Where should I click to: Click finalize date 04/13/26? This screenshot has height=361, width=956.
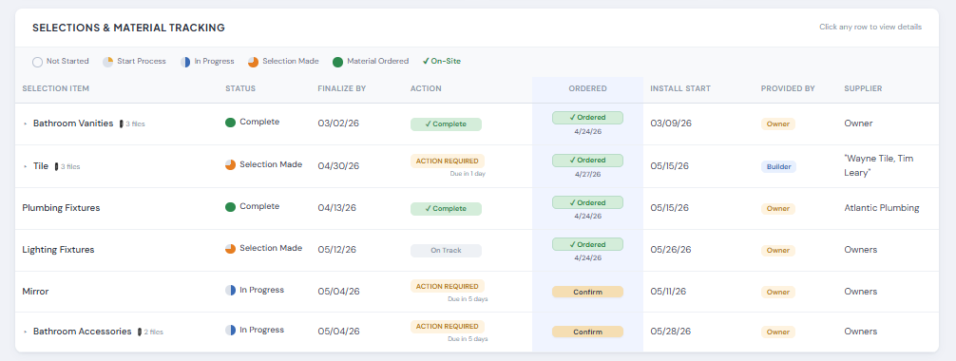point(337,208)
